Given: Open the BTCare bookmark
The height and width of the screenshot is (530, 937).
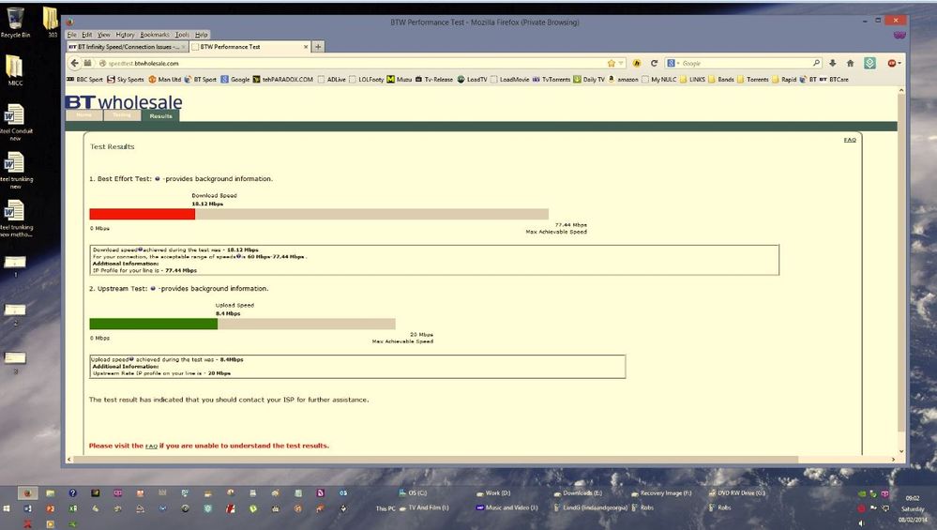Looking at the screenshot, I should [x=834, y=79].
